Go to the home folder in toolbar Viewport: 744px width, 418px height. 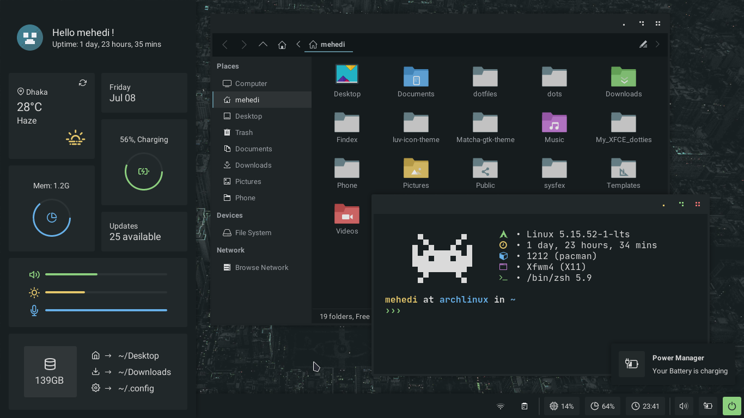282,45
